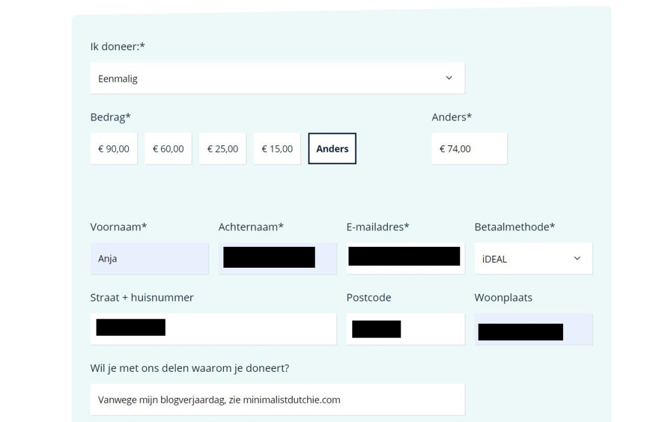Edit the donation reason text box
650x422 pixels.
click(277, 400)
